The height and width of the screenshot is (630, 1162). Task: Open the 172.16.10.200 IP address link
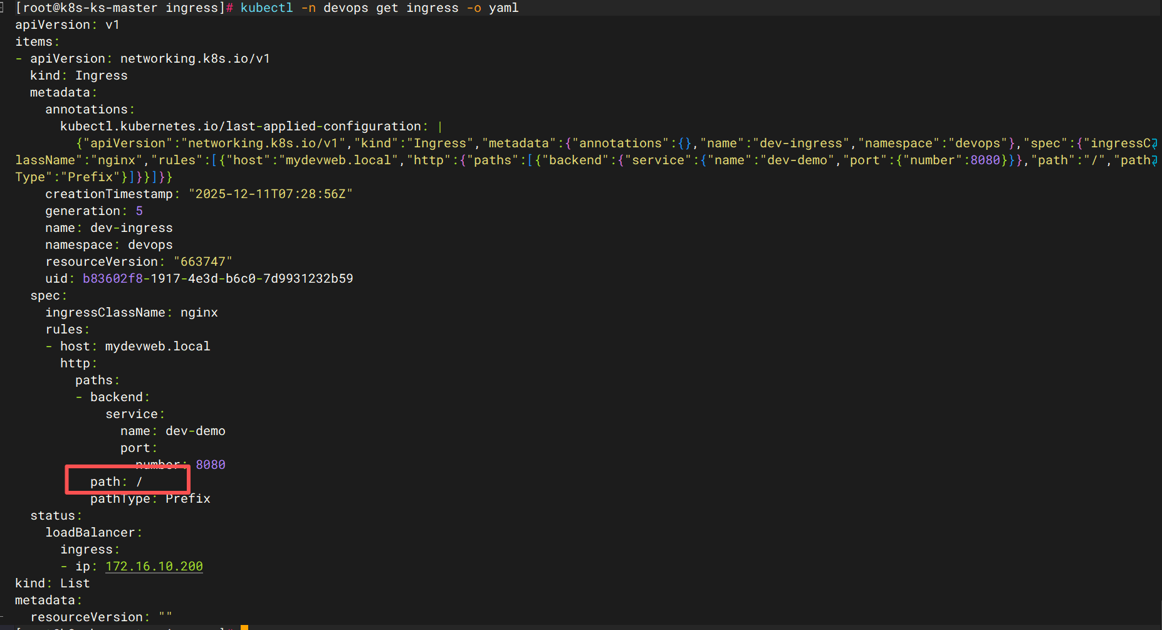point(154,566)
